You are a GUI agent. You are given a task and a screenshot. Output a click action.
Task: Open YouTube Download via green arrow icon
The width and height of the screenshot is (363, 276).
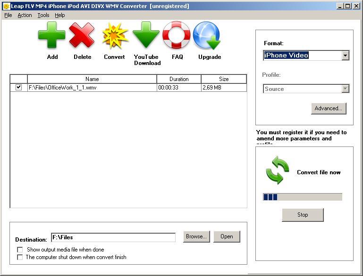[146, 35]
